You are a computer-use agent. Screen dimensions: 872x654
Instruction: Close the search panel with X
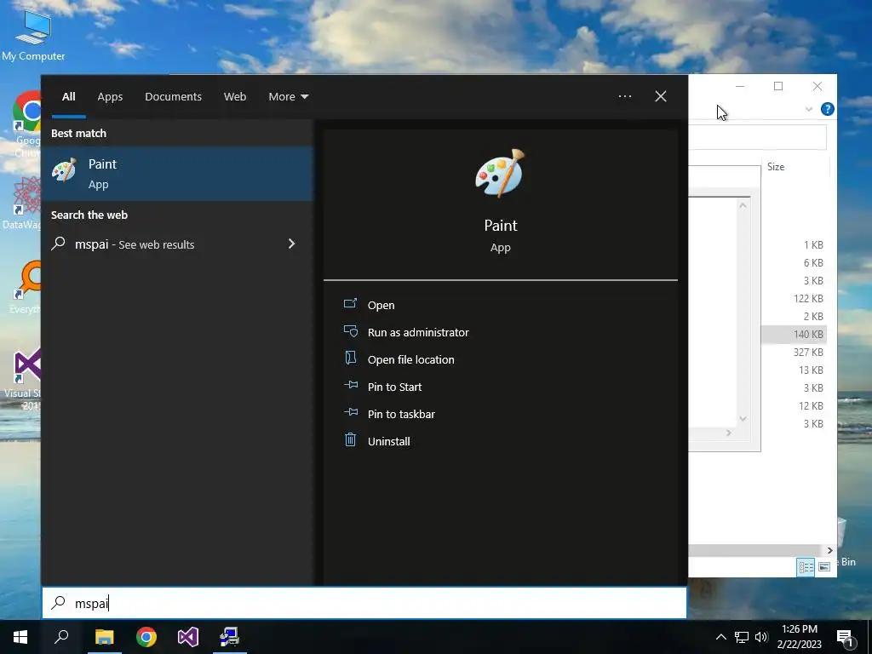point(661,96)
